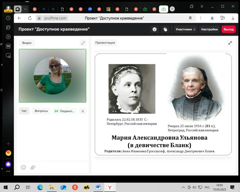Screen dimensions: 240x192
Task: Open the sidebar three-dot more menu
Action: 8,171
